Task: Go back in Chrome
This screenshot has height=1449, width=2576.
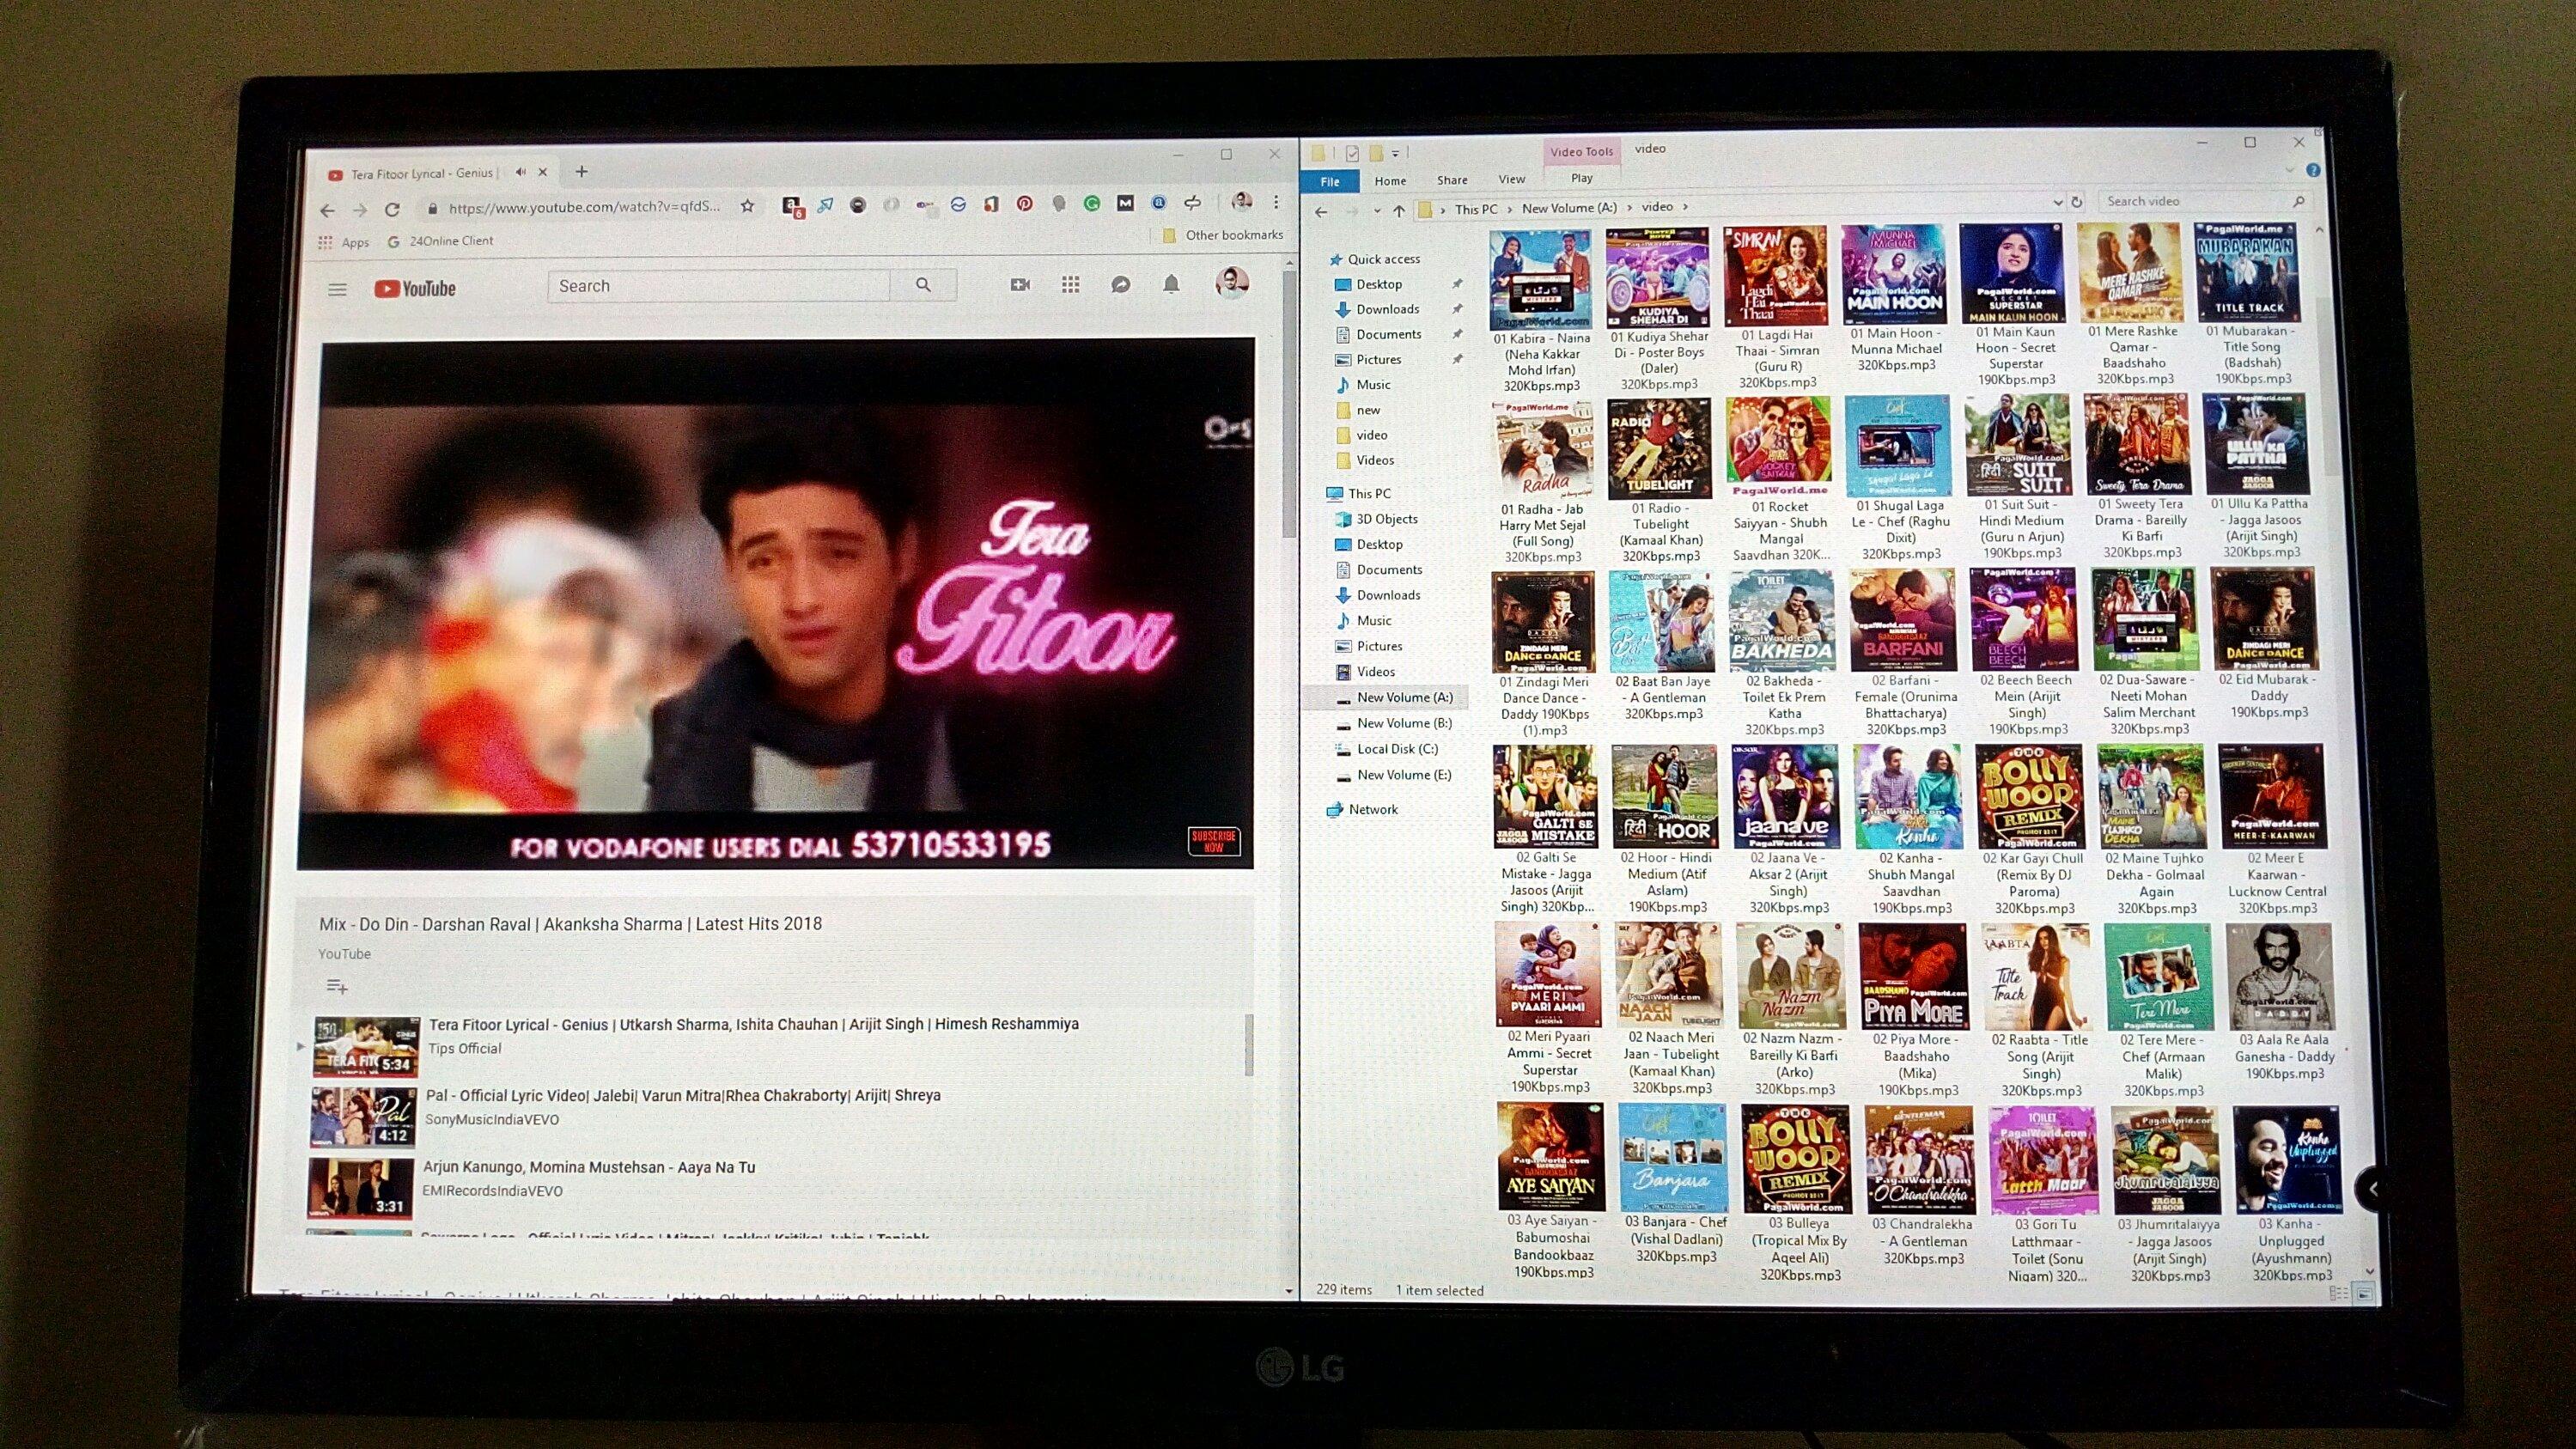Action: coord(327,210)
